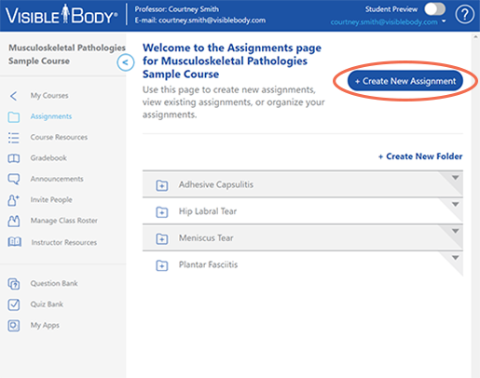
Task: Click the Create New Folder link
Action: pyautogui.click(x=420, y=156)
